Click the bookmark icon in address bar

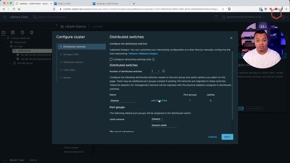click(54, 9)
